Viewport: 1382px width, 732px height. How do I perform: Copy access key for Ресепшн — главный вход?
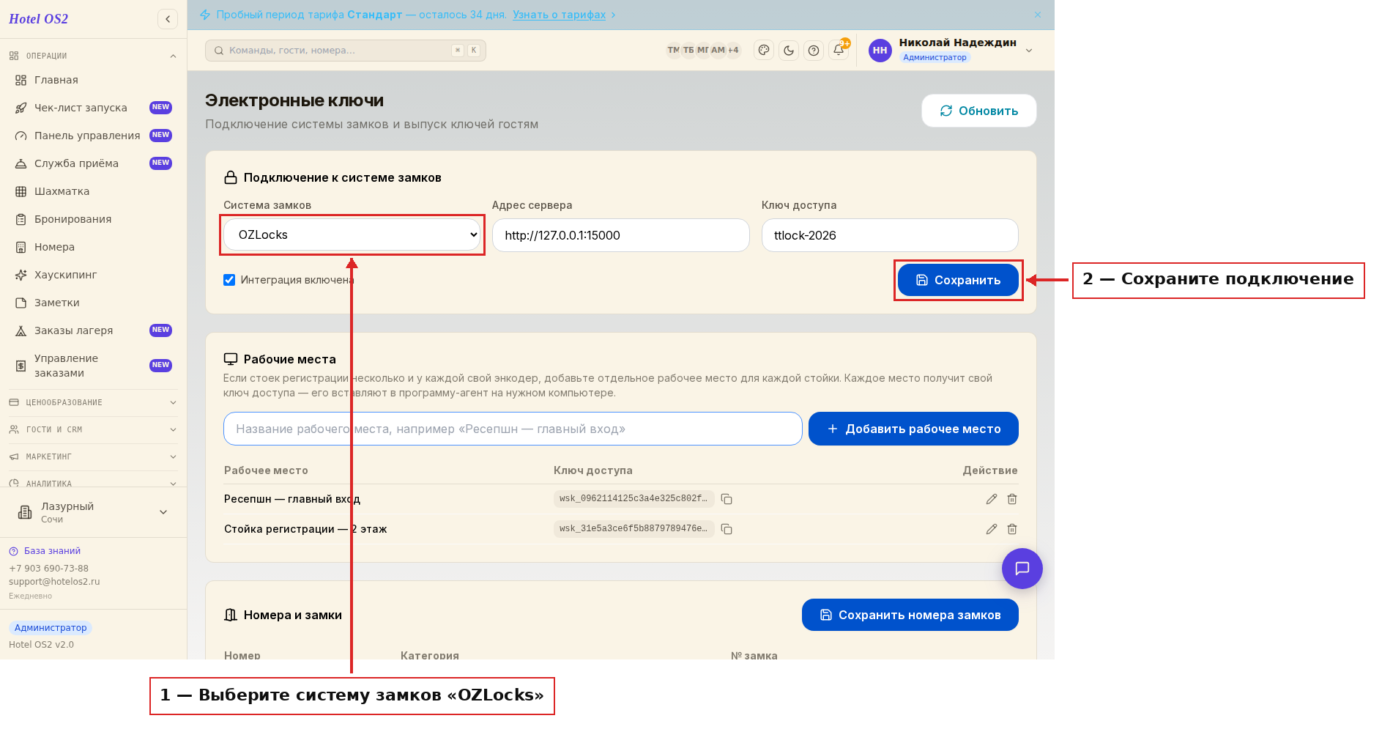point(727,499)
